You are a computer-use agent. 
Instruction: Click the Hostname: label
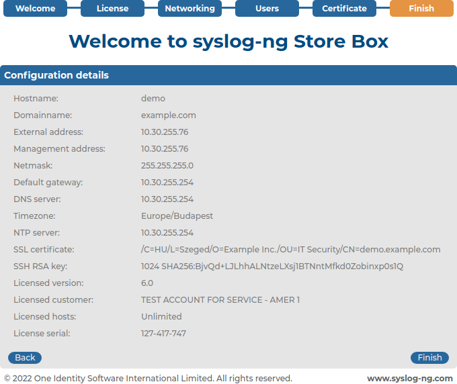pyautogui.click(x=36, y=99)
